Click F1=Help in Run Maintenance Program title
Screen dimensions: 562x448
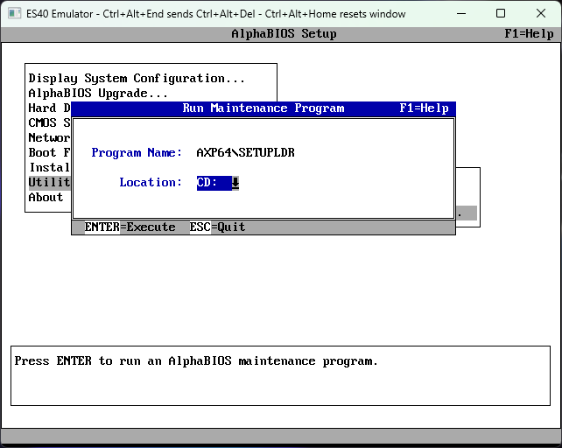coord(424,108)
